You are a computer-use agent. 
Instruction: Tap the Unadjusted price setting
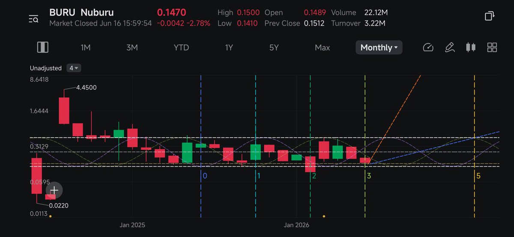(x=46, y=68)
